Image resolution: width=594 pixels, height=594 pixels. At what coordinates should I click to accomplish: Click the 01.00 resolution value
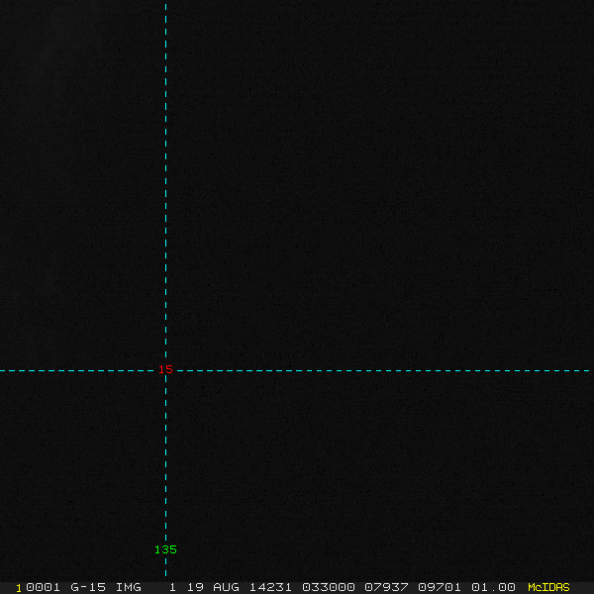coord(493,587)
